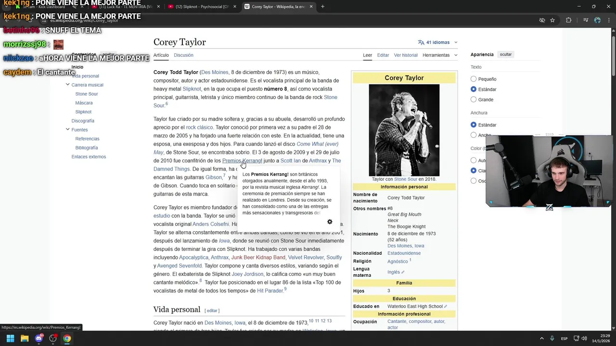Open the browser extensions puzzle icon

(569, 20)
